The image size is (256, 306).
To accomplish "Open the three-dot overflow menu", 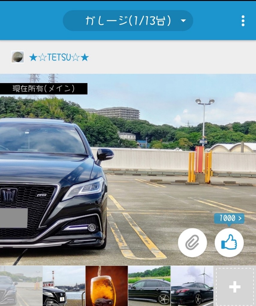I will [243, 21].
